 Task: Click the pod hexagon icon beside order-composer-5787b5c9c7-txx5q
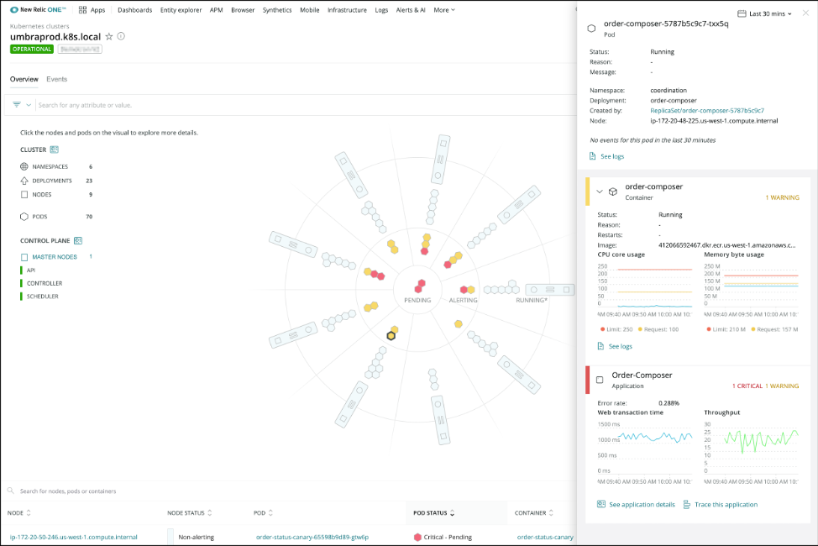(591, 29)
